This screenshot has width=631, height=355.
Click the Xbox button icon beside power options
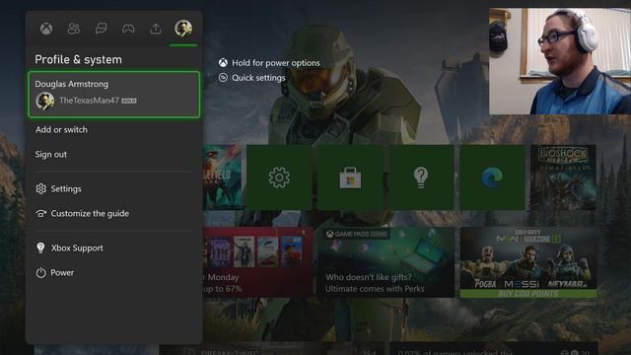223,63
